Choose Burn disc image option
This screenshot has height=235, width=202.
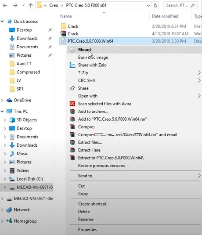[93, 57]
